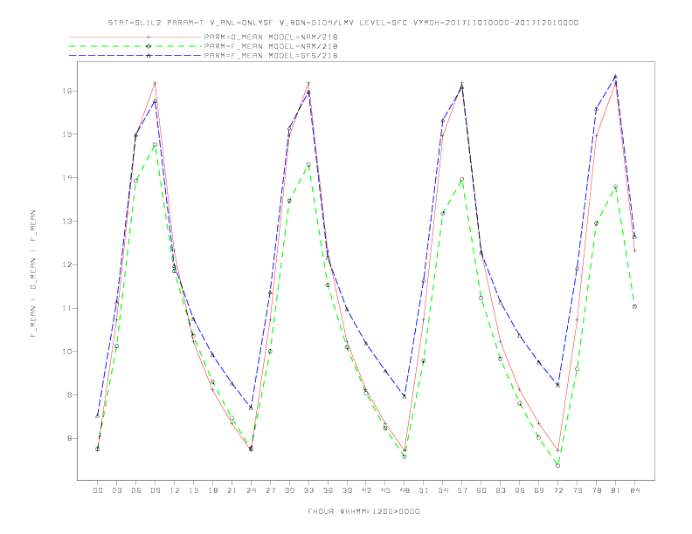Click x-axis tick label 18

pos(212,490)
